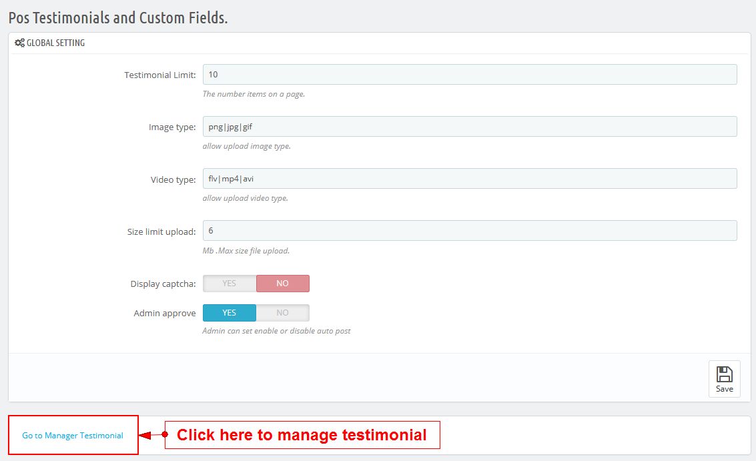Click the Display captcha label
The image size is (756, 461).
163,284
